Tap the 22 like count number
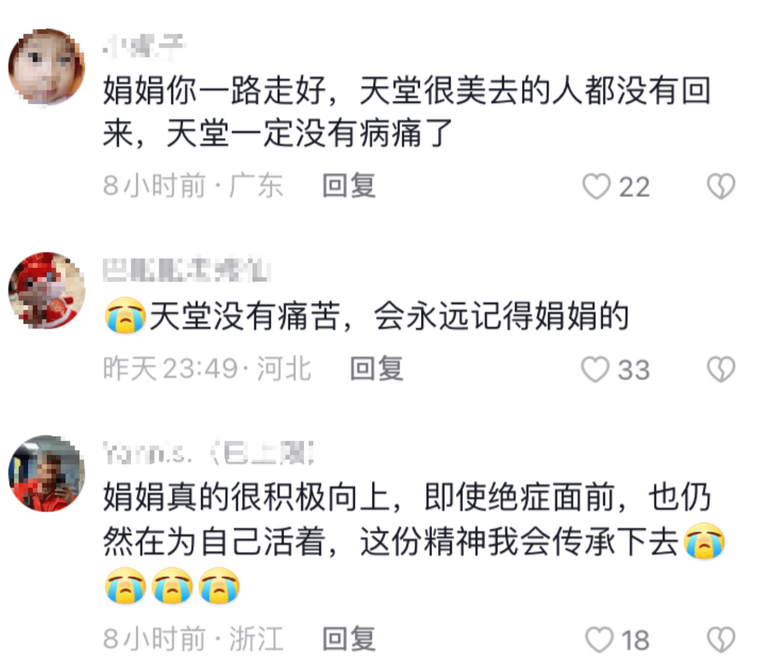Image resolution: width=767 pixels, height=662 pixels. coord(634,188)
